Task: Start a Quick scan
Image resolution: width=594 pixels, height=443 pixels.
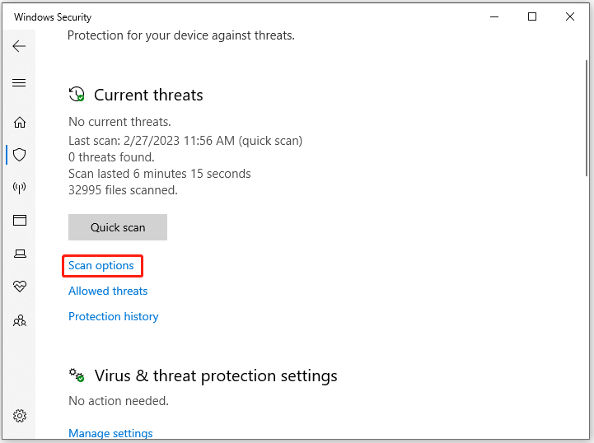Action: click(x=118, y=227)
